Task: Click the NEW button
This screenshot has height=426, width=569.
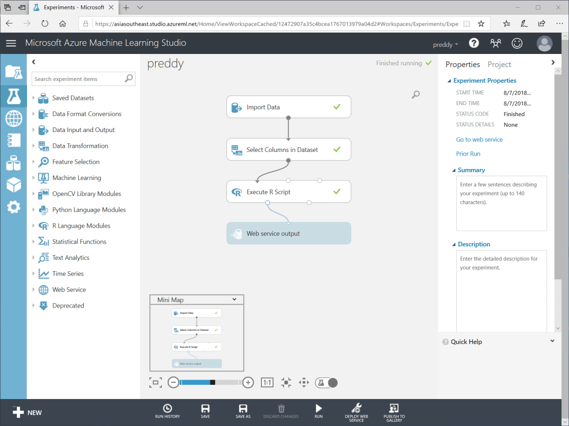Action: click(28, 412)
